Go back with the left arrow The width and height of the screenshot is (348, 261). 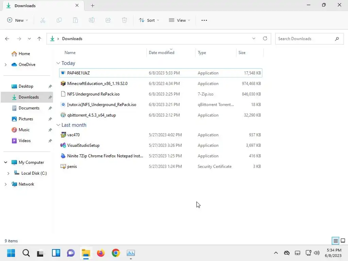coord(7,39)
